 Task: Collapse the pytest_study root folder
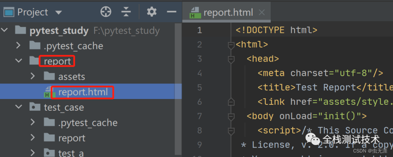pos(4,30)
